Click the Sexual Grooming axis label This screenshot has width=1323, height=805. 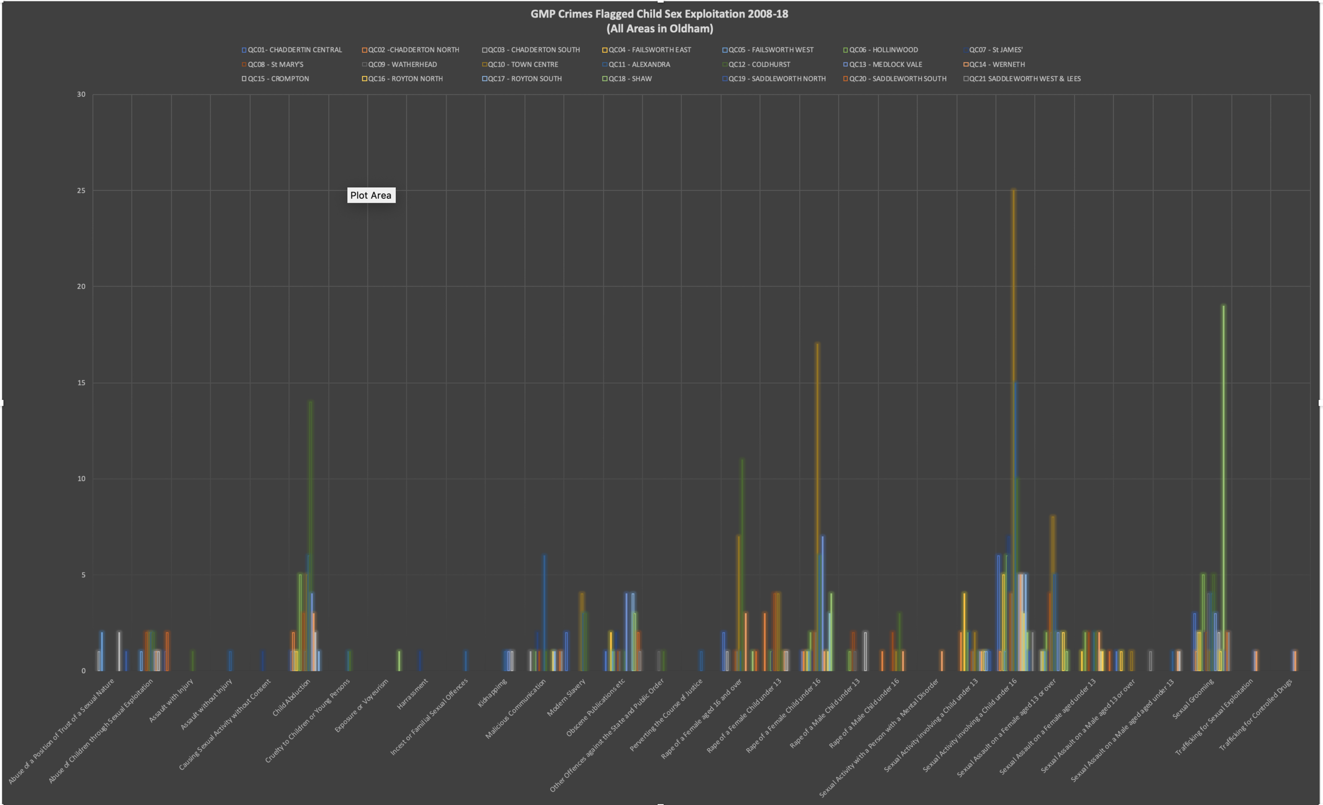coord(1193,699)
